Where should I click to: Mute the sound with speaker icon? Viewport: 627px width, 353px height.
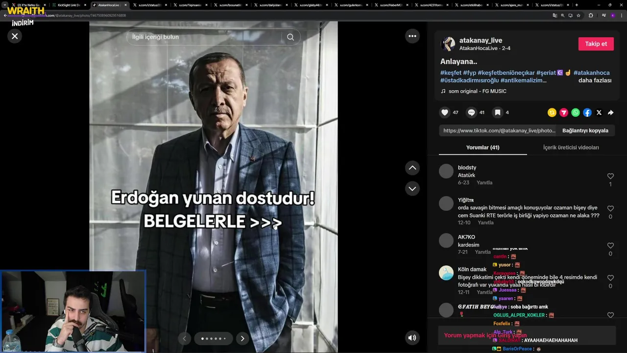point(412,337)
